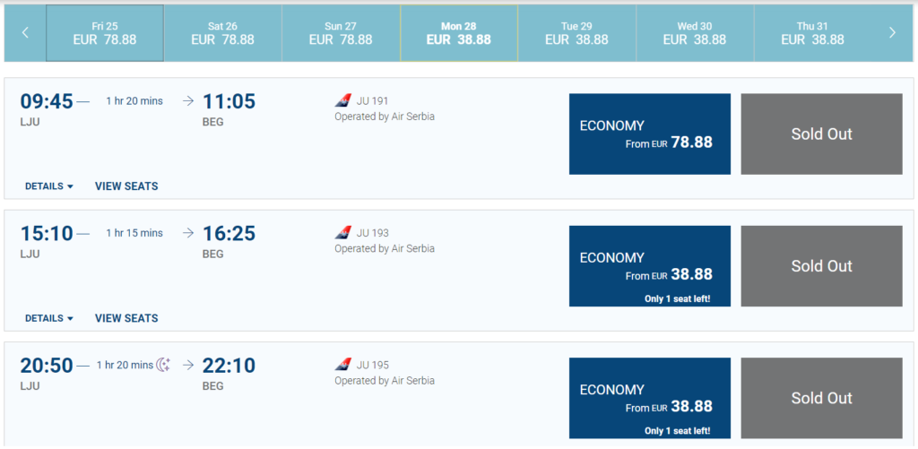Click overnight moon icon on 20:50 flight

163,365
